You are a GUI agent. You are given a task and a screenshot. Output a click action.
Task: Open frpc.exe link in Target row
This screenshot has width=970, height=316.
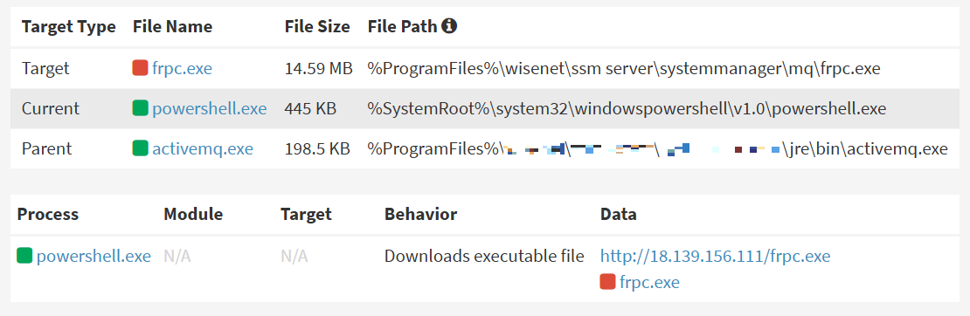182,68
